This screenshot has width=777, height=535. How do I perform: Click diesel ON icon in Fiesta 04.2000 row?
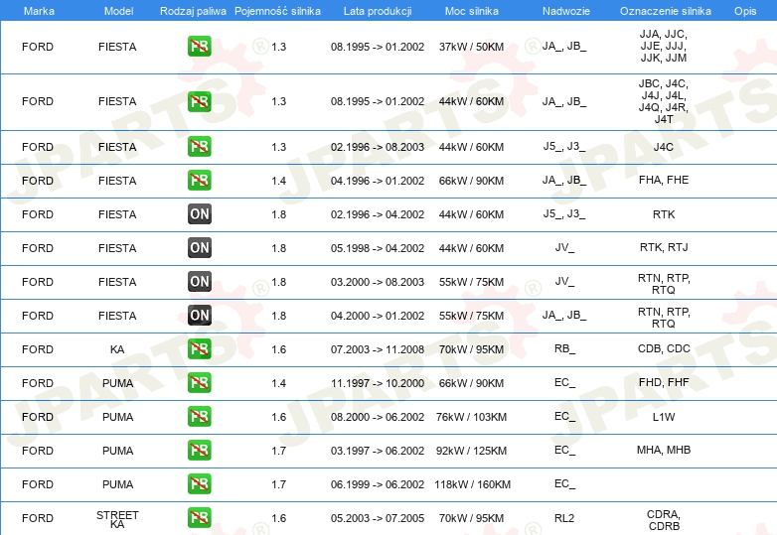click(x=199, y=315)
